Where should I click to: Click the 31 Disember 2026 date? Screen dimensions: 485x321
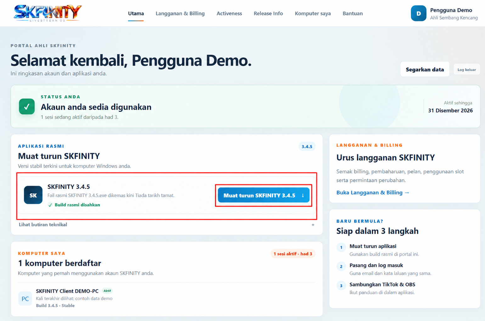pyautogui.click(x=450, y=110)
